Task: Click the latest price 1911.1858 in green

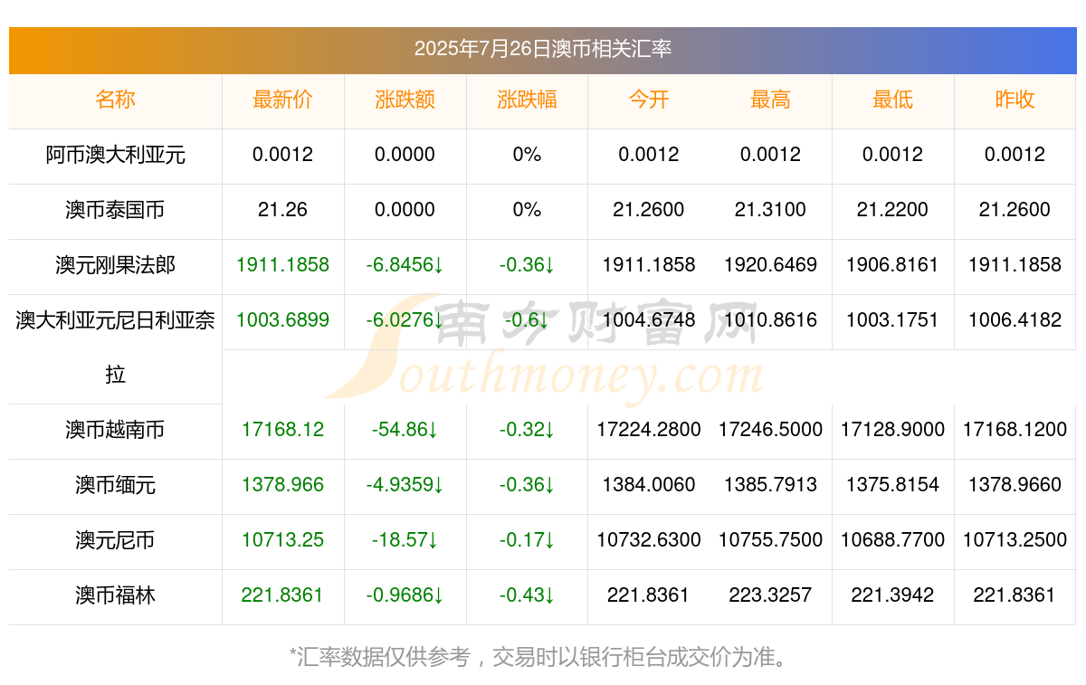Action: [282, 265]
